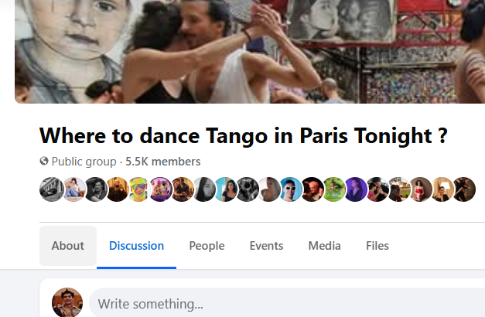Click the first member avatar, black-and-white photo
The height and width of the screenshot is (317, 485).
click(x=51, y=189)
